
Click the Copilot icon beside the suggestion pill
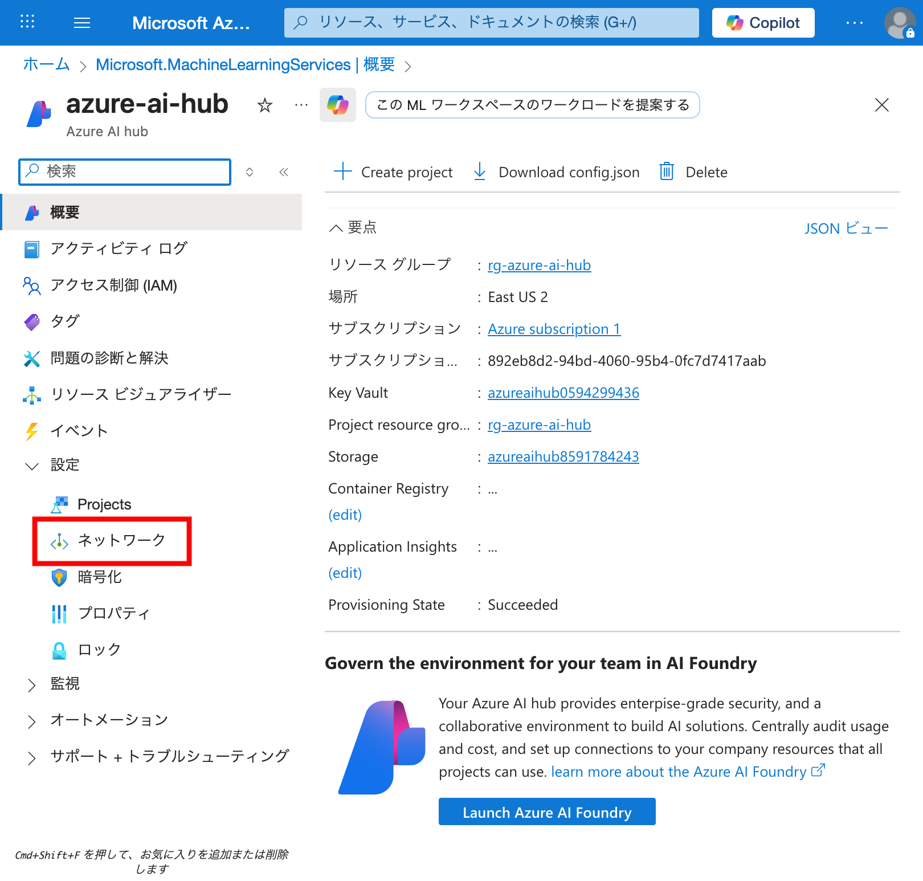point(338,105)
